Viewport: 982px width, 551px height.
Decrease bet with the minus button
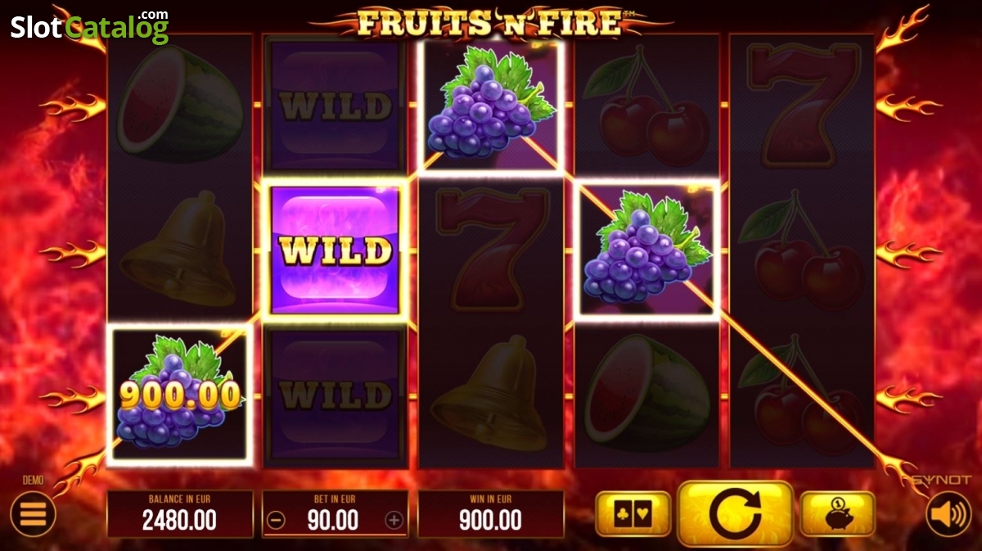tap(277, 520)
